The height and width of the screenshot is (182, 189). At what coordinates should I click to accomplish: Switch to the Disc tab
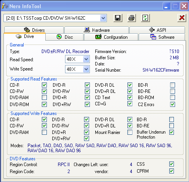[x=65, y=37]
